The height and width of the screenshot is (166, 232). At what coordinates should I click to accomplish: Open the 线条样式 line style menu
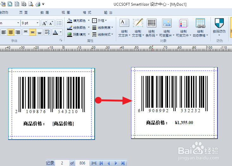click(x=103, y=34)
